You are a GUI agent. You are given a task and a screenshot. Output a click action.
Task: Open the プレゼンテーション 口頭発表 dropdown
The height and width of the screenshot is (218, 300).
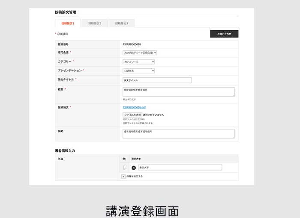click(x=138, y=71)
